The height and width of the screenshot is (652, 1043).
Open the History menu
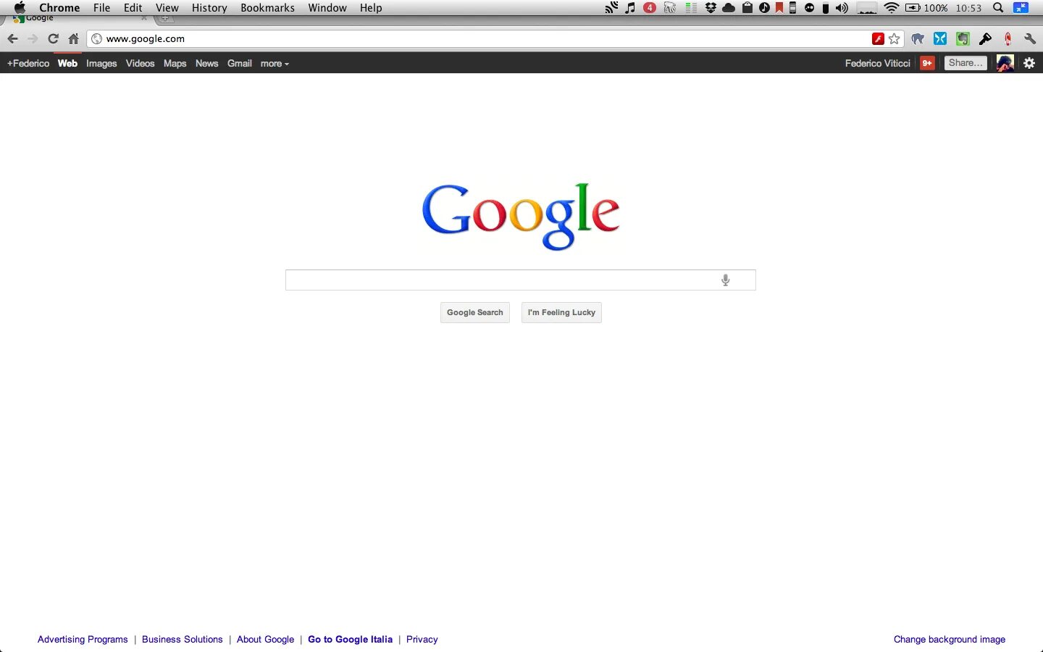209,8
